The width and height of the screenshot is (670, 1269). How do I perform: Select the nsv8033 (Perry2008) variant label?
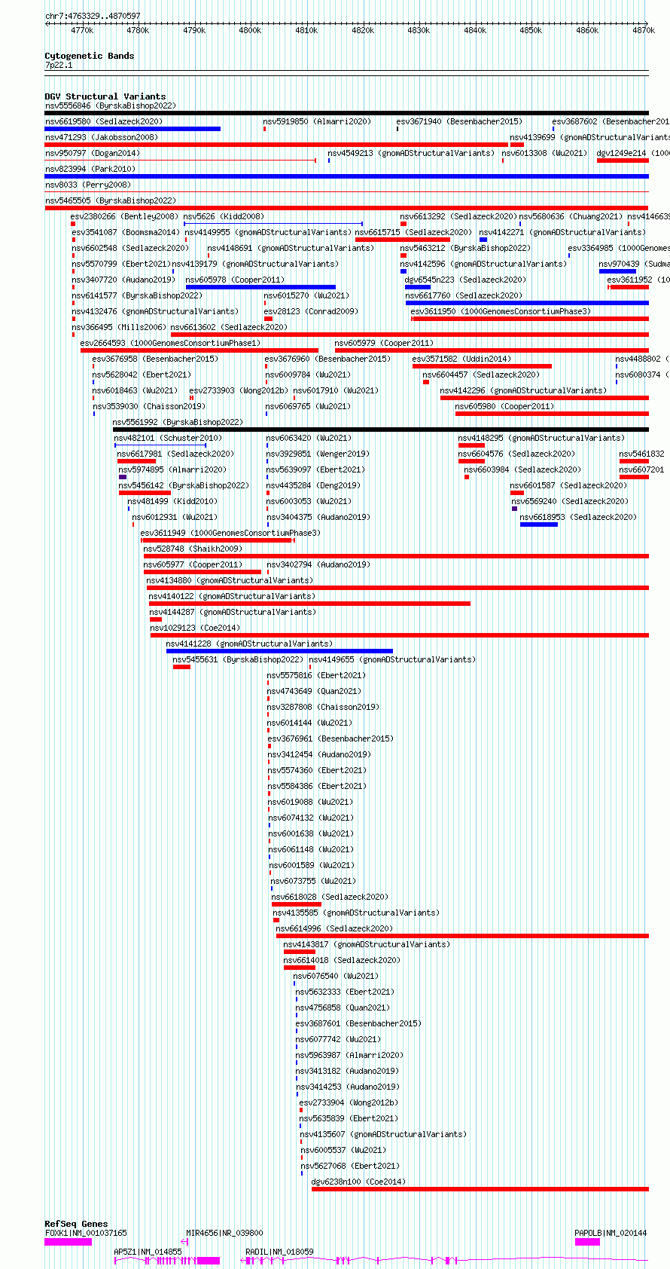(x=87, y=185)
